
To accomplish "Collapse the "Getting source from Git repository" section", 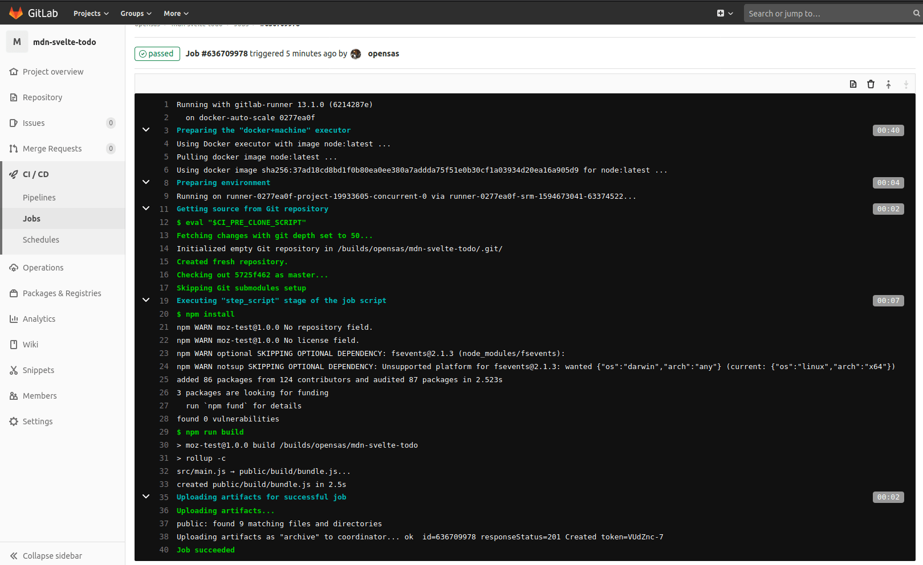I will (x=146, y=208).
